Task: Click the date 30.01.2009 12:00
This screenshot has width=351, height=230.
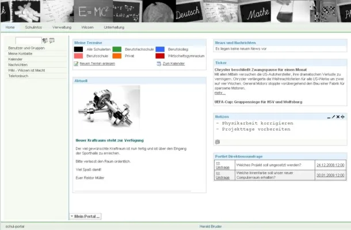Action: [x=330, y=175]
